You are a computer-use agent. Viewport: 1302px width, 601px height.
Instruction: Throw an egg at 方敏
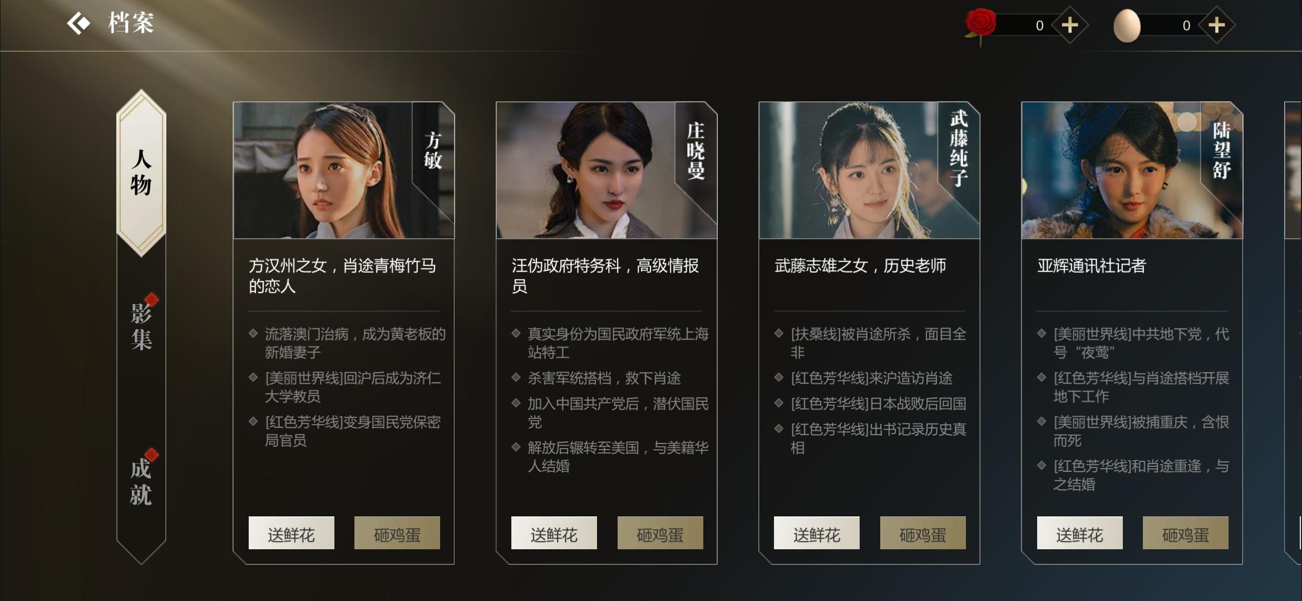(397, 533)
